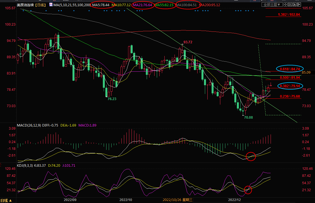Viewport: 315px width, 203px height.
Task: Click the 【日线】 period label in chart title
Action: pyautogui.click(x=40, y=5)
